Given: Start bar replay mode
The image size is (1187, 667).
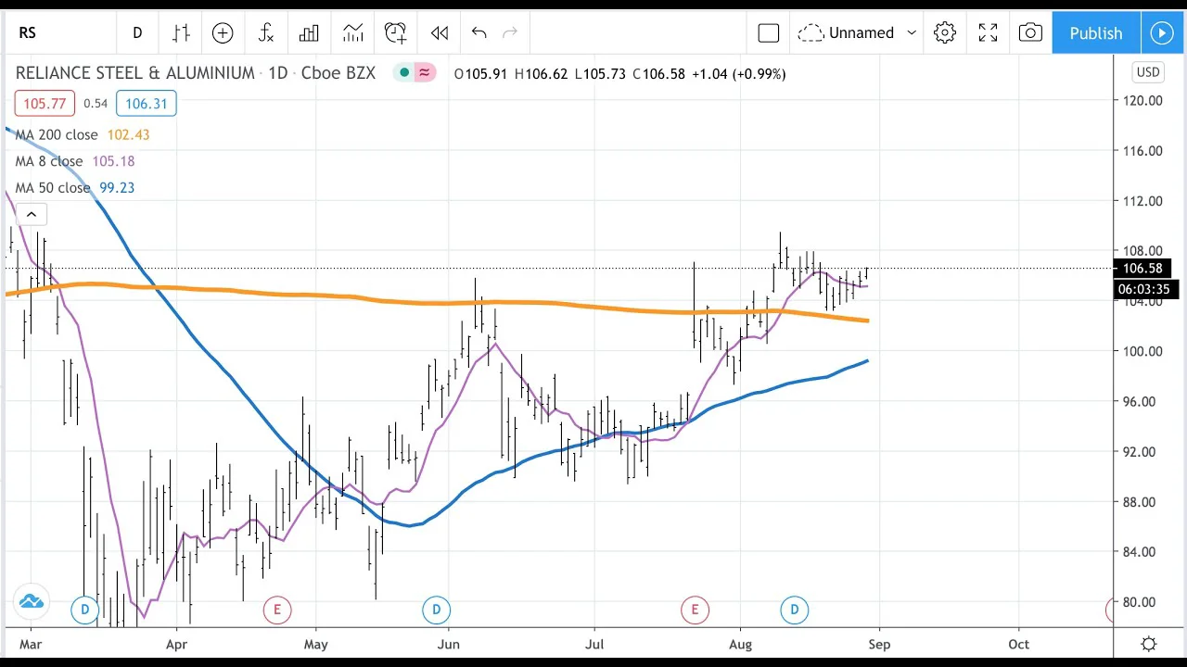Looking at the screenshot, I should [x=440, y=33].
